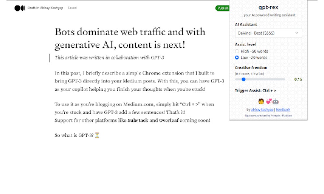This screenshot has width=324, height=194.
Task: Click the gpt-rex panel title
Action: pyautogui.click(x=268, y=7)
